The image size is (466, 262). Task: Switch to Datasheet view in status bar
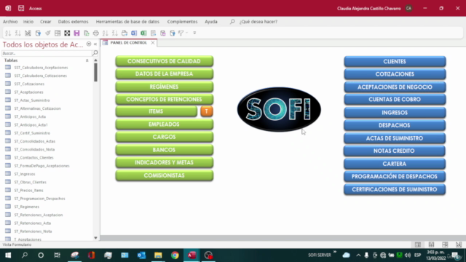tap(431, 245)
